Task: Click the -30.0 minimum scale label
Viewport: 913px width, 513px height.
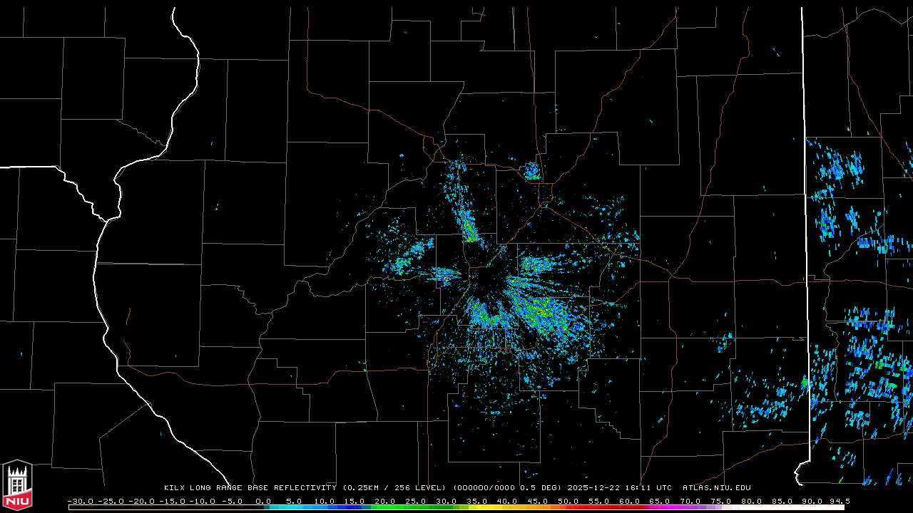Action: click(x=80, y=502)
